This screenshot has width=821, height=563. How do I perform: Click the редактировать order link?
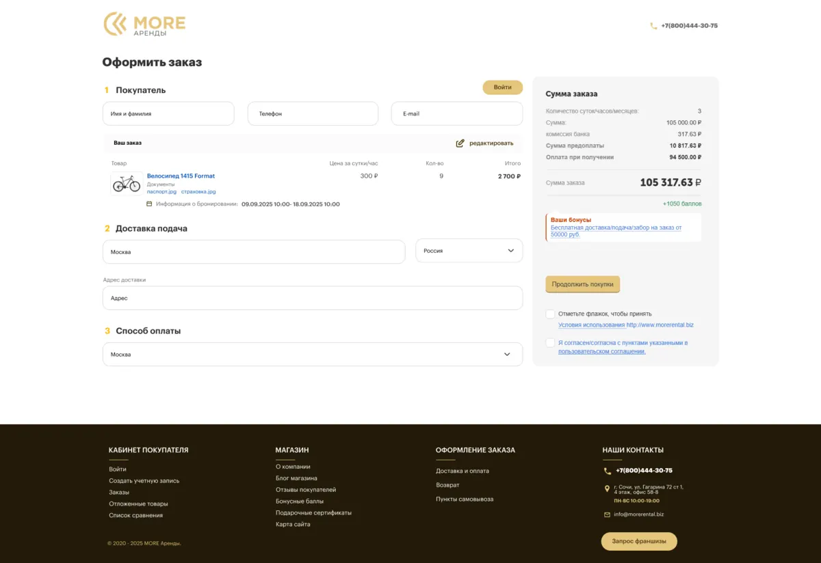pos(491,143)
